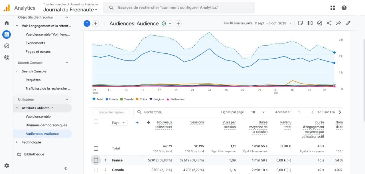Check the France row checkbox
Image resolution: width=365 pixels, height=174 pixels.
click(96, 160)
